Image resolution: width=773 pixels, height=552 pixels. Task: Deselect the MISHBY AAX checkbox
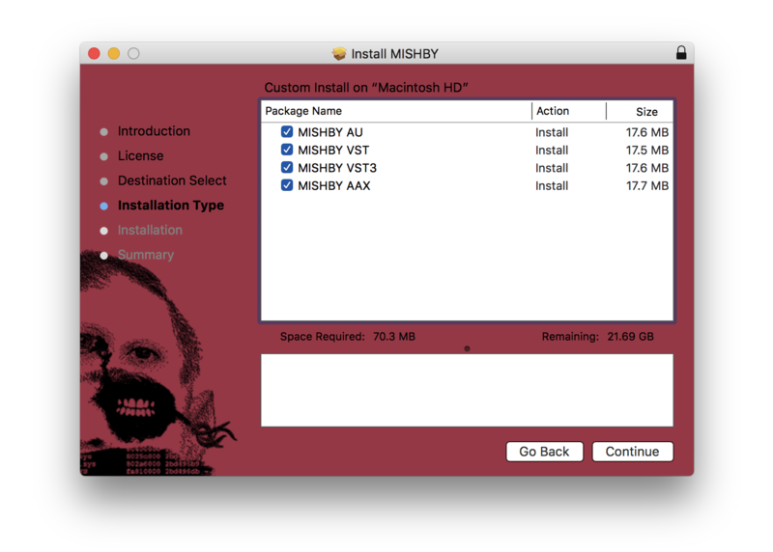(x=287, y=185)
